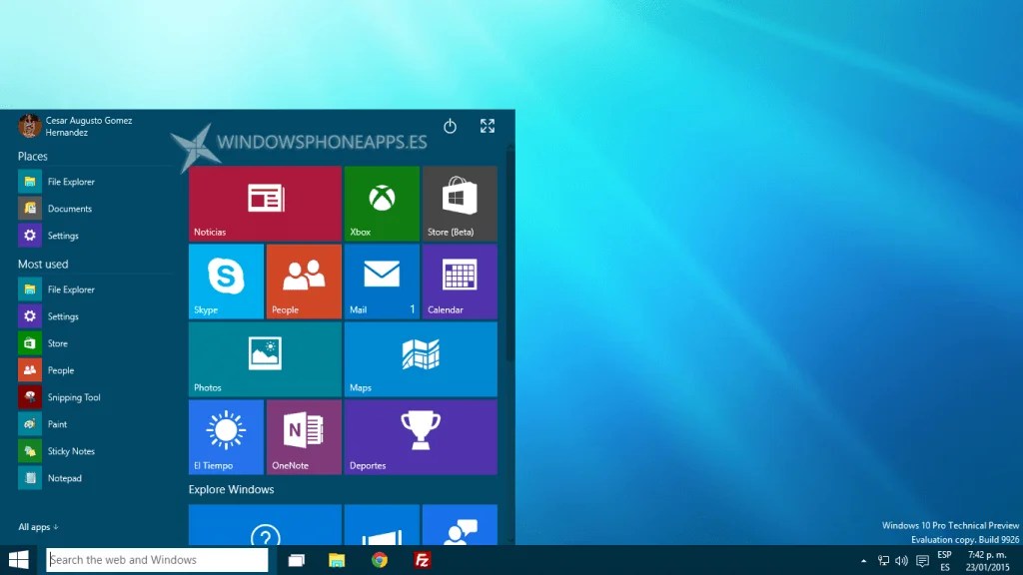
Task: Click the search the web and Windows field
Action: [155, 560]
